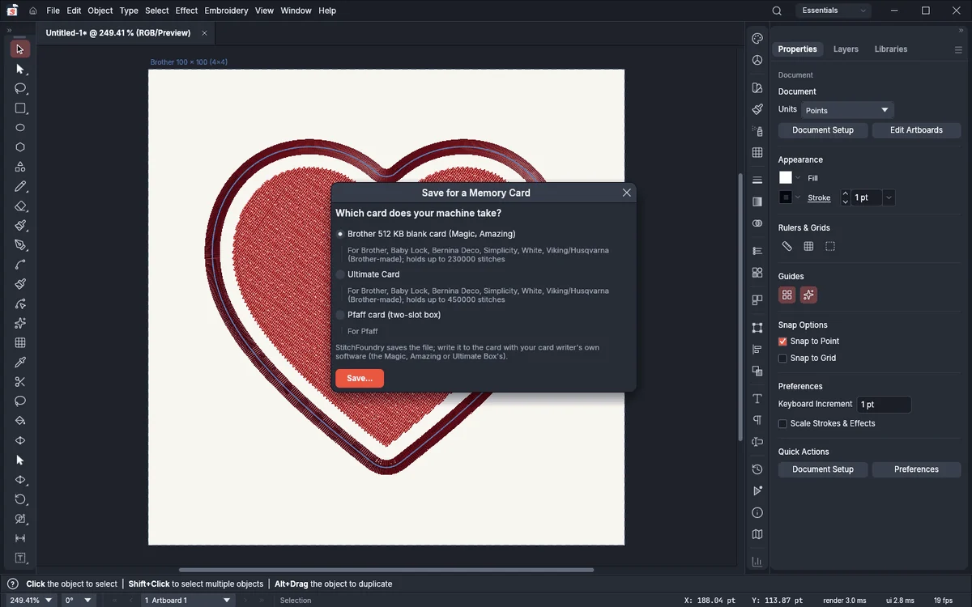Select the Ultimate Card radio option
The width and height of the screenshot is (972, 607).
[x=340, y=274]
